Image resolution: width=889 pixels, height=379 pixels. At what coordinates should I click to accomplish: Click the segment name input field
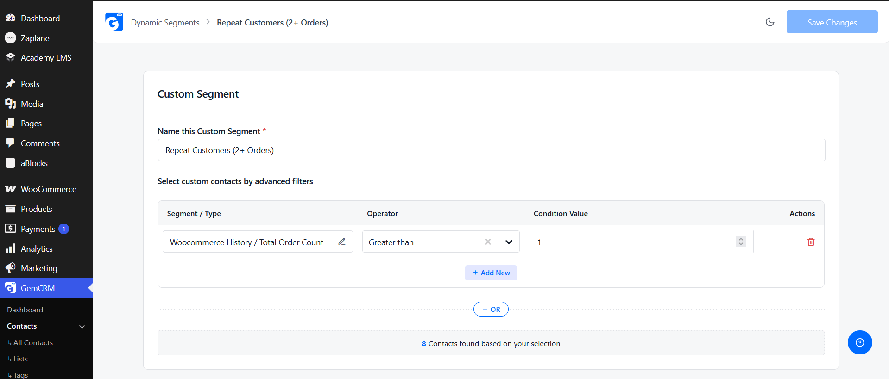[492, 150]
